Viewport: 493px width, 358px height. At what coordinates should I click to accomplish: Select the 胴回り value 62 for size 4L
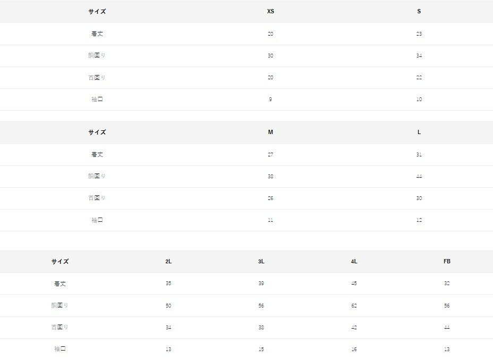pos(354,306)
